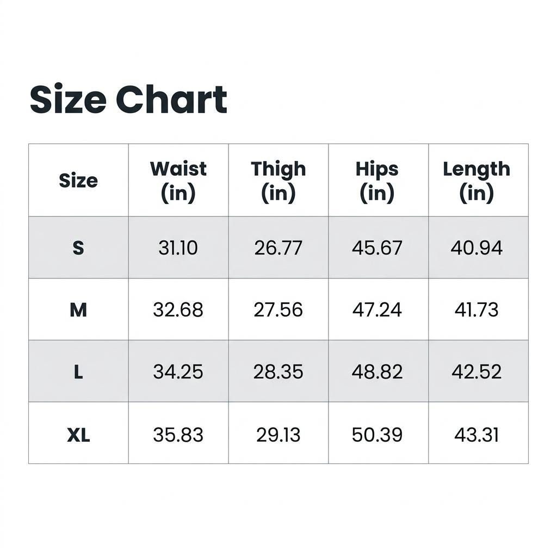Select the Hips (in) column header

click(377, 181)
